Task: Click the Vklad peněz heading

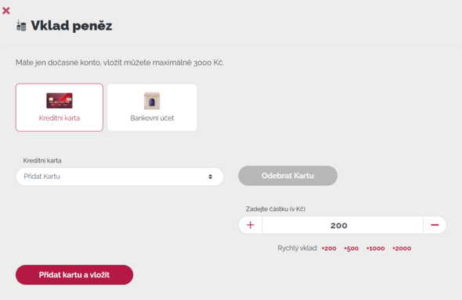Action: pyautogui.click(x=71, y=26)
